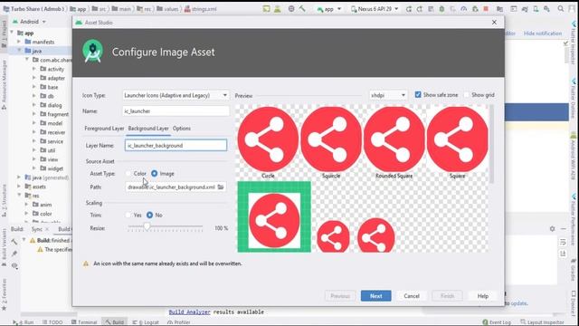Click the eye filter icon in Build panel

(x=14, y=265)
